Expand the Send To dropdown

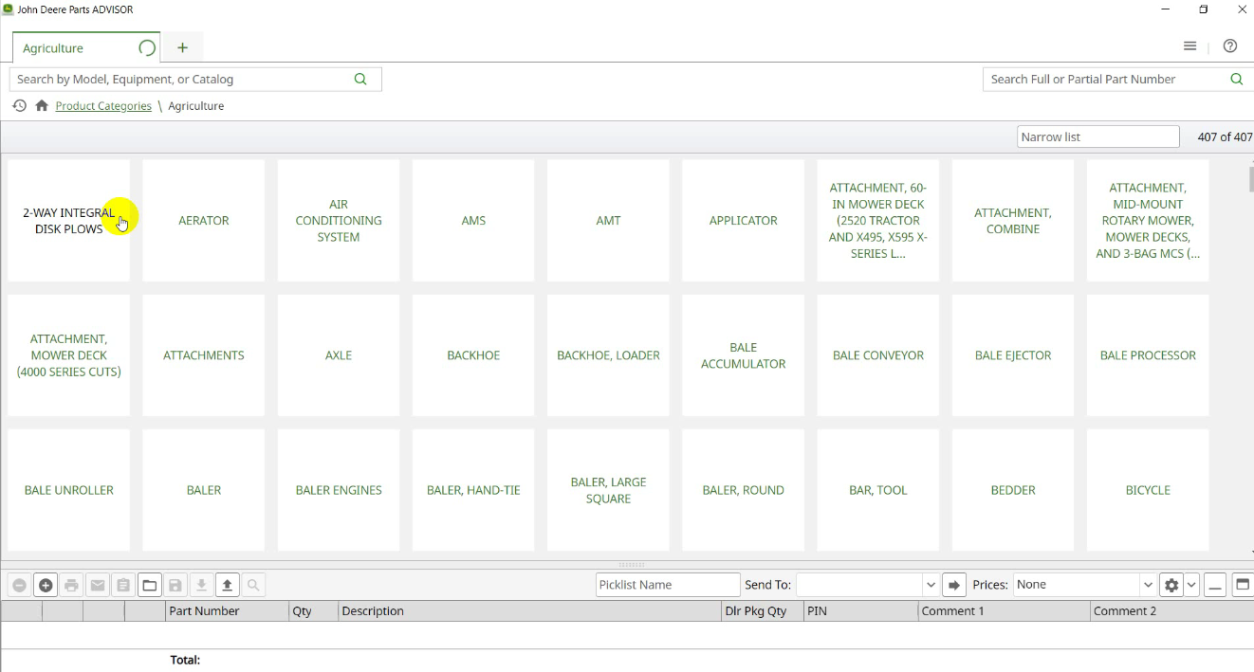click(x=931, y=585)
